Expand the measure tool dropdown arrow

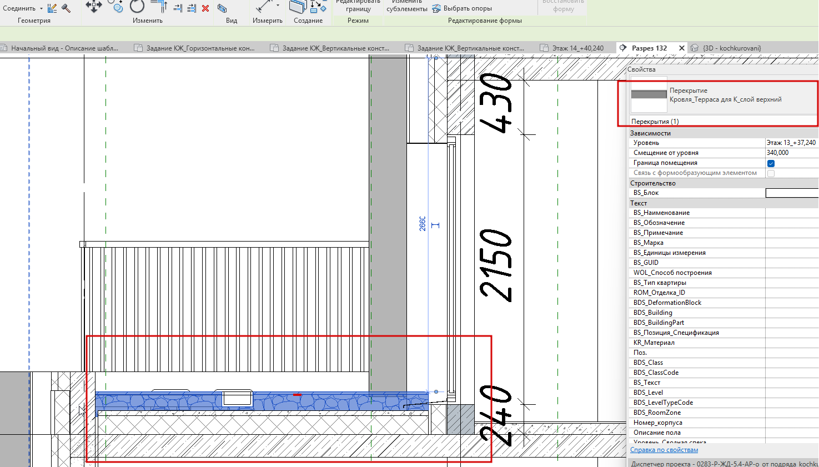pos(278,6)
